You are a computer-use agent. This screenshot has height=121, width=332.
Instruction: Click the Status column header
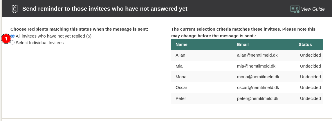305,44
